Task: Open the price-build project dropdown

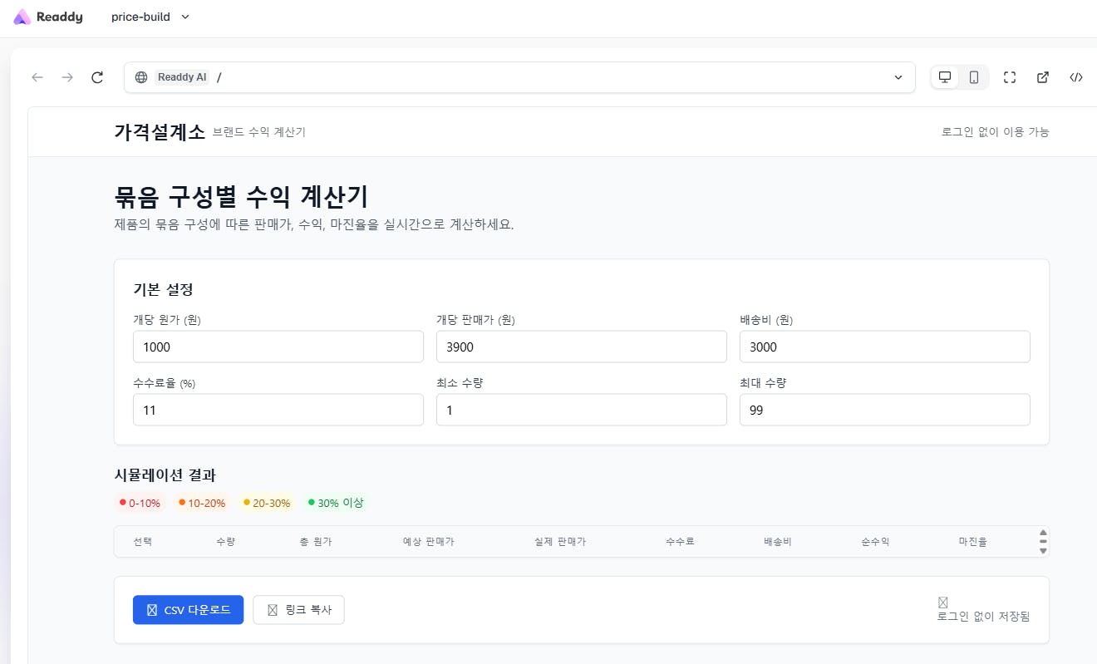Action: click(150, 17)
